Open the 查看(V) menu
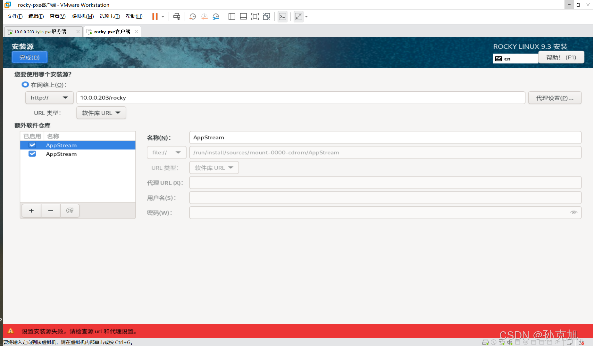Viewport: 593px width, 346px height. [x=57, y=16]
